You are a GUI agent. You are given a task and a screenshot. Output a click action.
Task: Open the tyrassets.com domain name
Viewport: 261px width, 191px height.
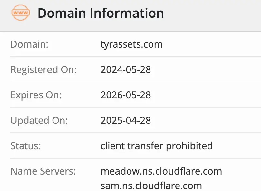click(x=131, y=44)
